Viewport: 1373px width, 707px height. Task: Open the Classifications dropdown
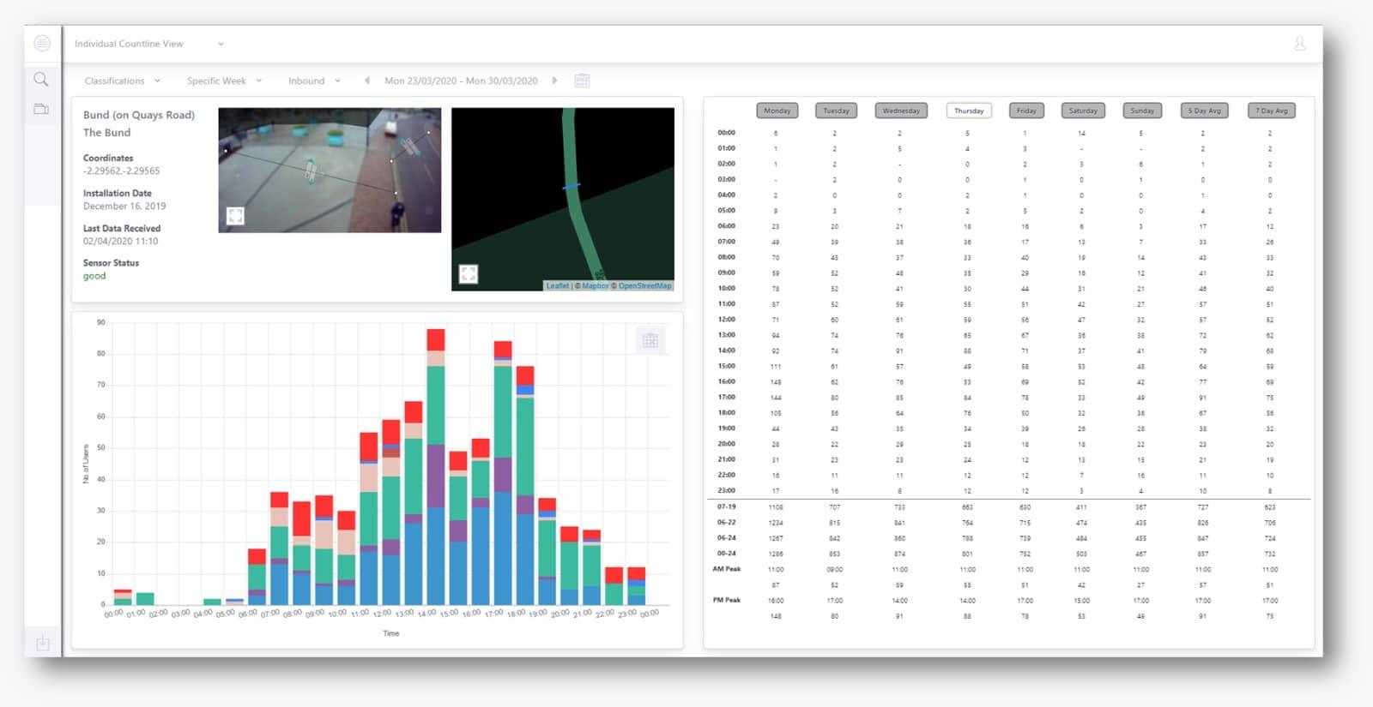(123, 81)
